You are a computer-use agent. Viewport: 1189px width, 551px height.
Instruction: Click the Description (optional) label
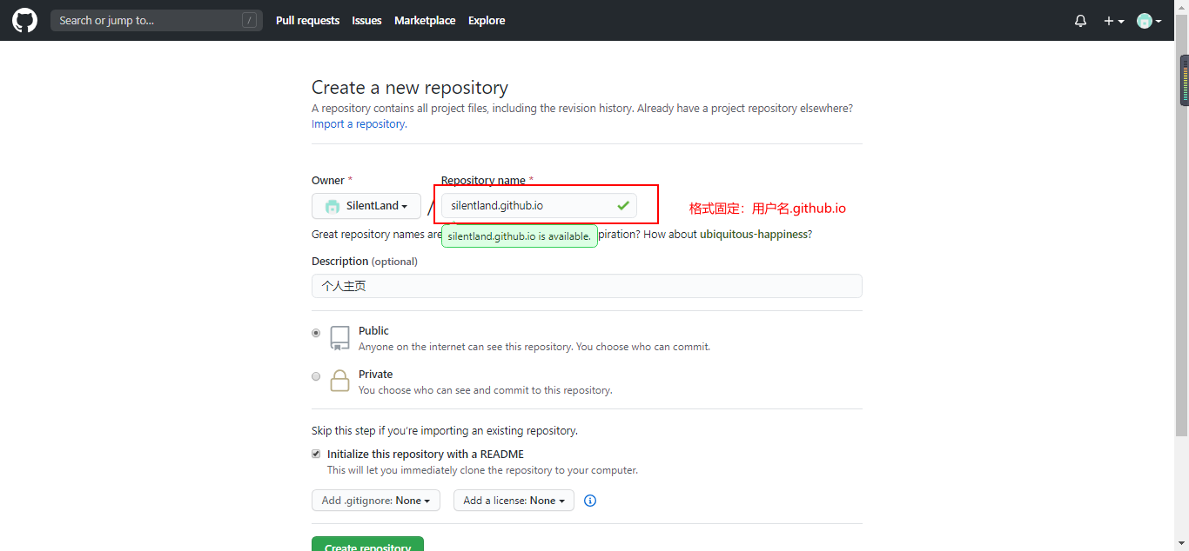pos(365,262)
